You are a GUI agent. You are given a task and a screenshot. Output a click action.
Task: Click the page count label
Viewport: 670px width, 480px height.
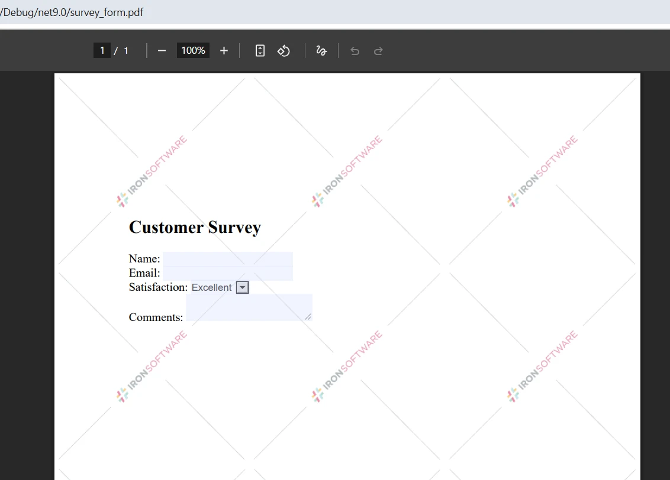[125, 50]
